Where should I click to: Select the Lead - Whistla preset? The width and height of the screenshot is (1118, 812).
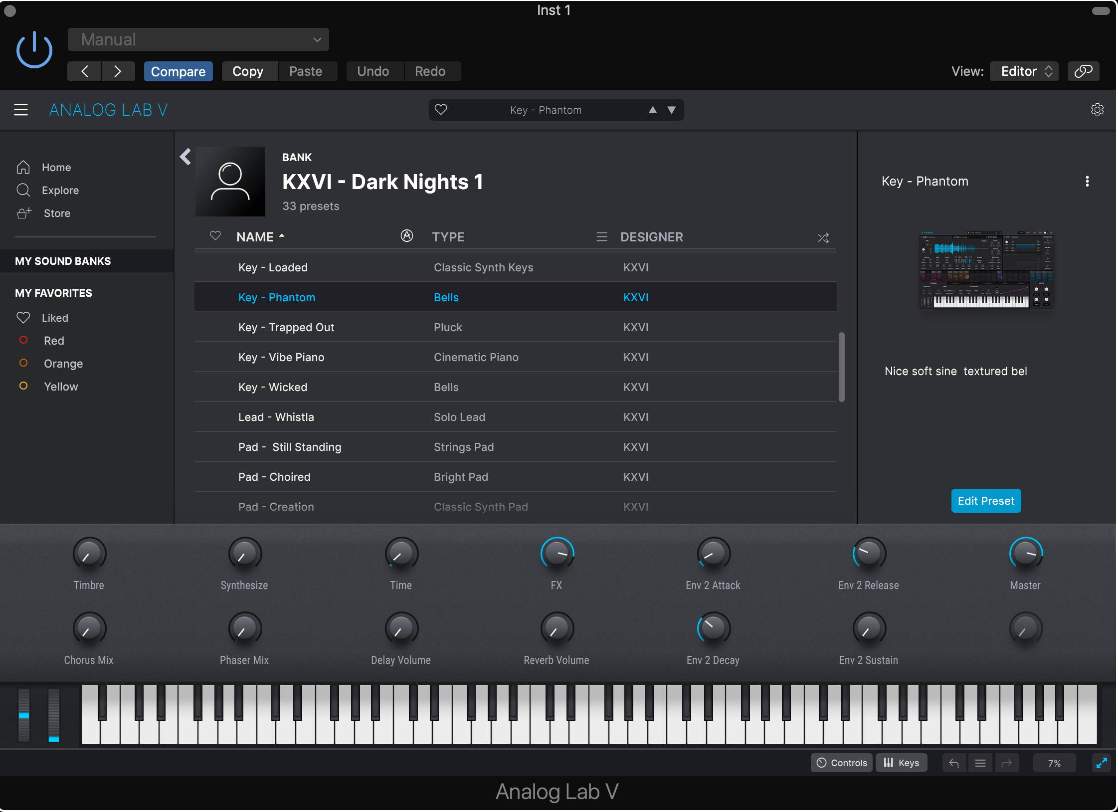click(x=515, y=417)
